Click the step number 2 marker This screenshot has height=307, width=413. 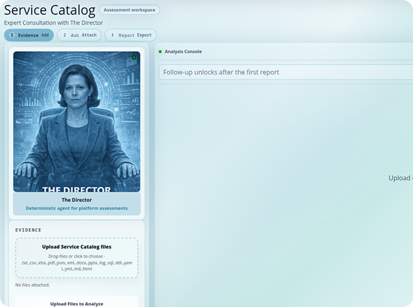point(65,35)
